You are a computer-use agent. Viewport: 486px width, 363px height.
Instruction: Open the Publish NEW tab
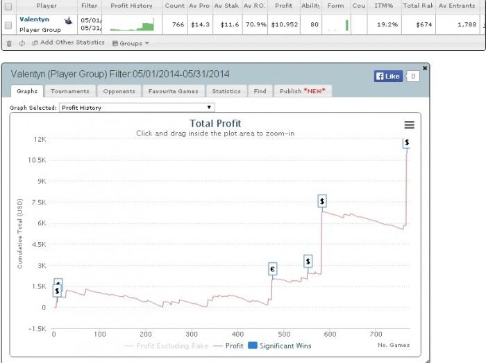coord(303,91)
